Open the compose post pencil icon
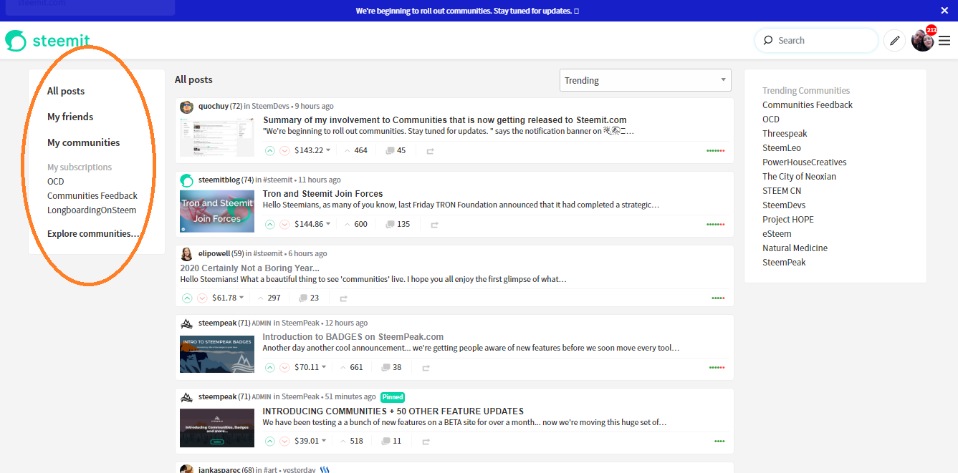This screenshot has width=958, height=473. 894,41
